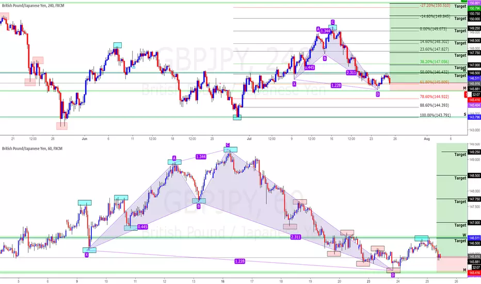Screen dimensions: 481x284
Task: Select the blue 143.796 price tag
Action: pos(474,117)
